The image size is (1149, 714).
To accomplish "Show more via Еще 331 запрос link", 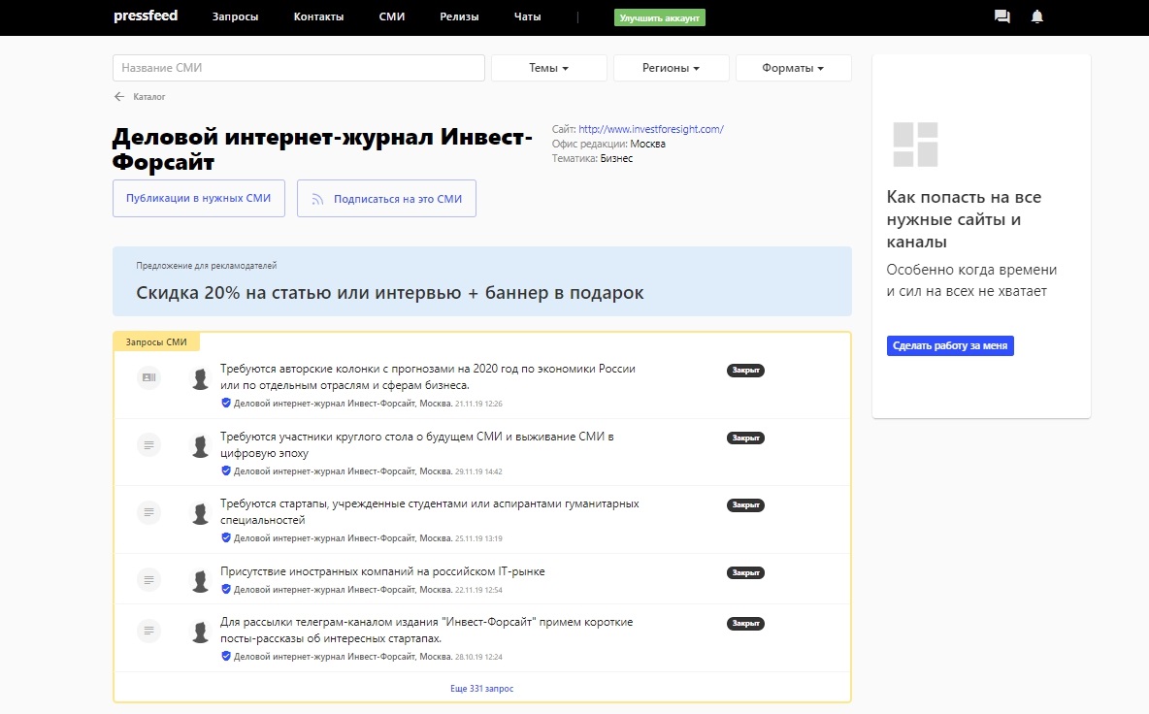I will click(482, 689).
